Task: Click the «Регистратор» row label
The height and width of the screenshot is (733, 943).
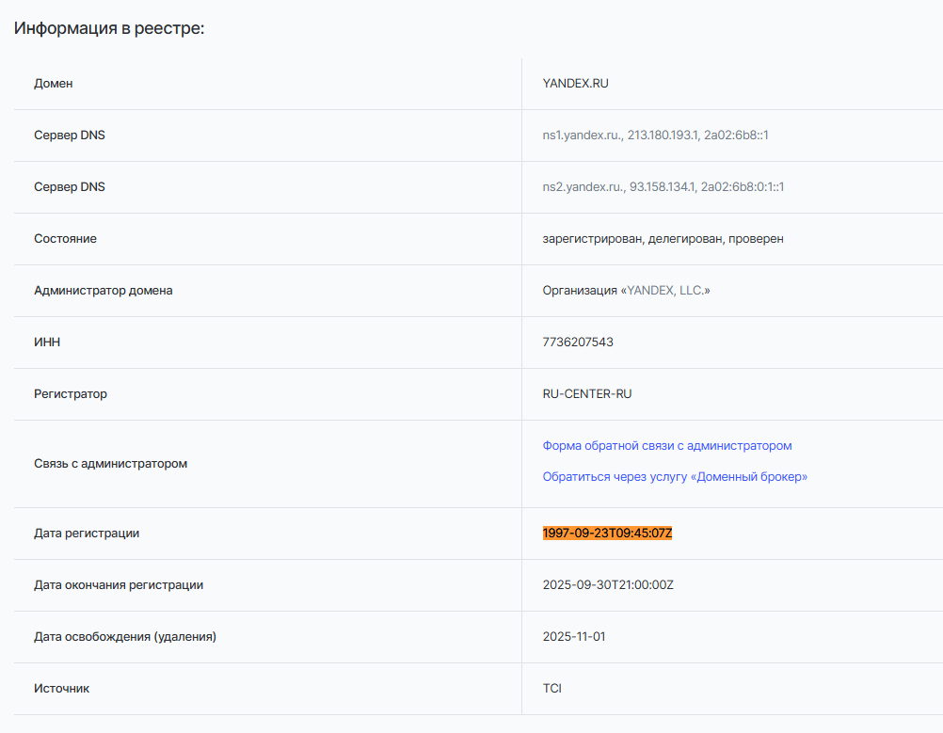Action: (x=71, y=394)
